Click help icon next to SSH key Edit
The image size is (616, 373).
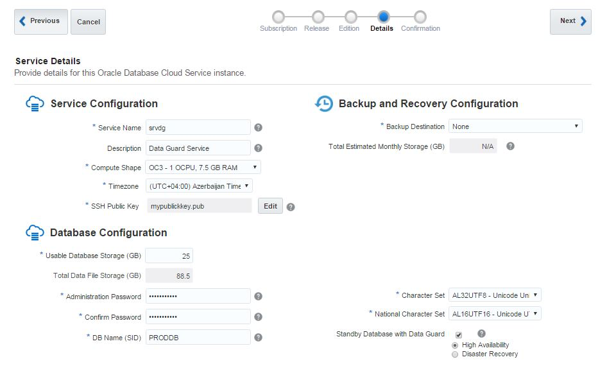(291, 207)
